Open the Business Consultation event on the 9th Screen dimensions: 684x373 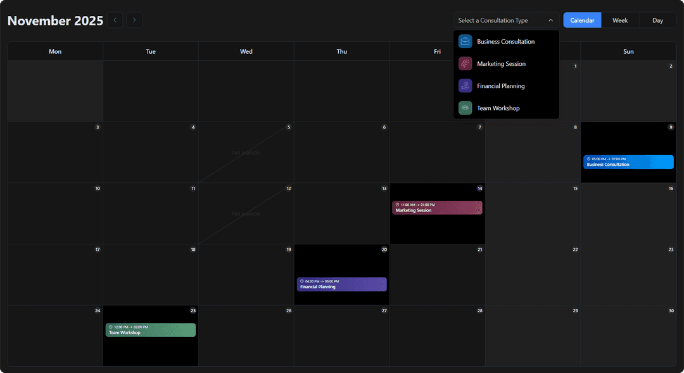pyautogui.click(x=628, y=162)
